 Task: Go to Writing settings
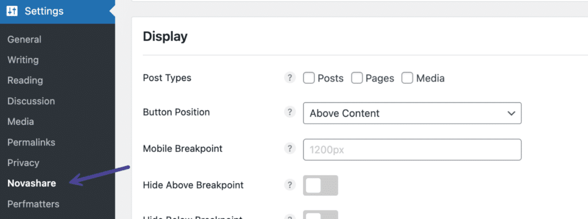click(23, 60)
